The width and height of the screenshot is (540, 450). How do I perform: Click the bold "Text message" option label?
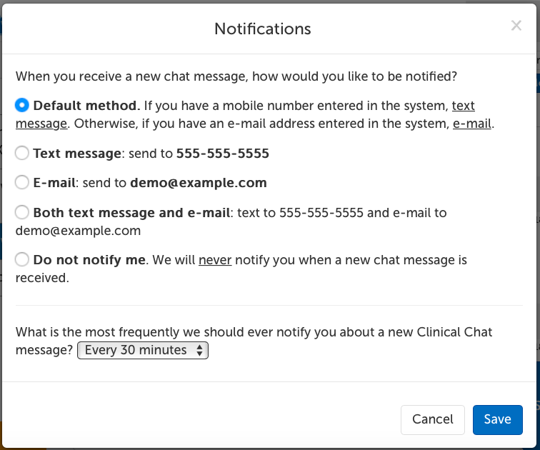coord(77,154)
